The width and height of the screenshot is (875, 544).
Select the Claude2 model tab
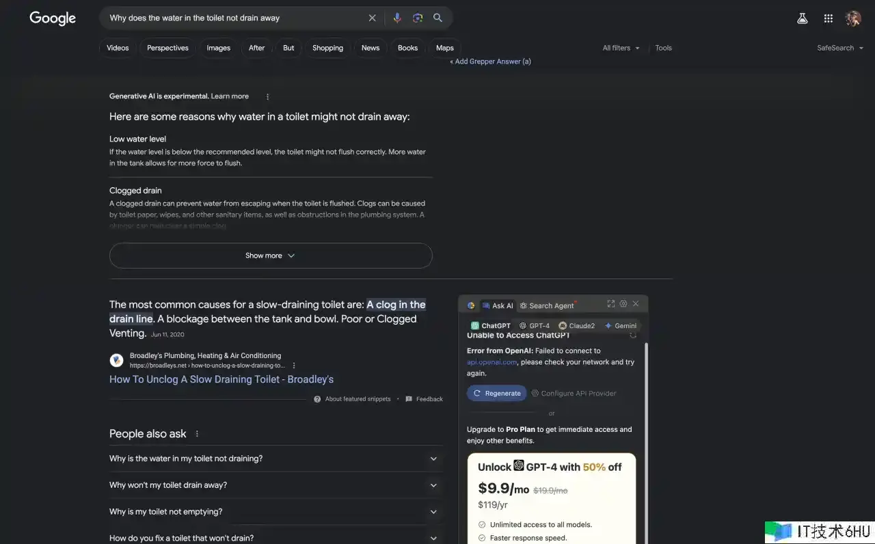tap(576, 326)
